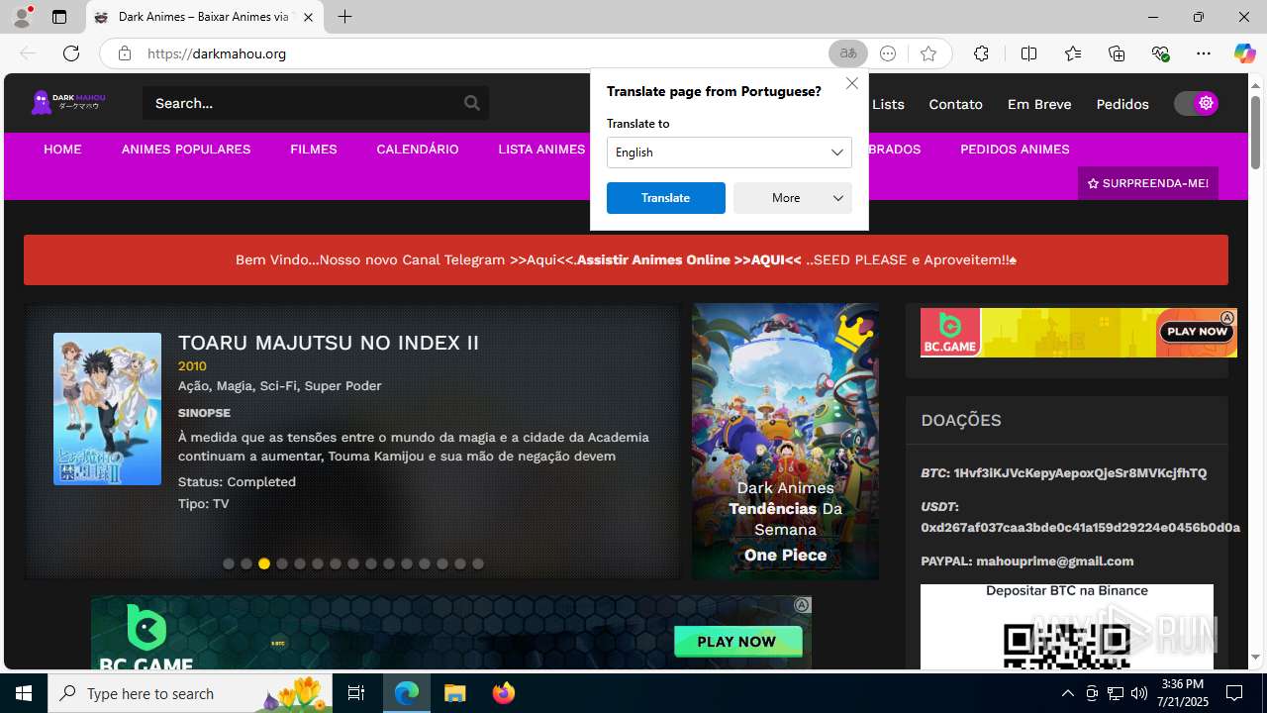Click TOARU MAJUTSU NO INDEX II title
The image size is (1267, 713).
click(x=329, y=343)
